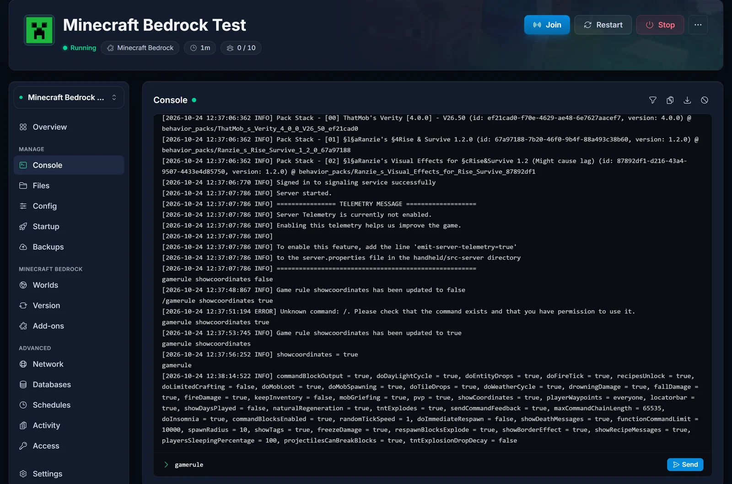Viewport: 732px width, 484px height.
Task: Click the Minecraft Bedrock game tag
Action: (140, 48)
